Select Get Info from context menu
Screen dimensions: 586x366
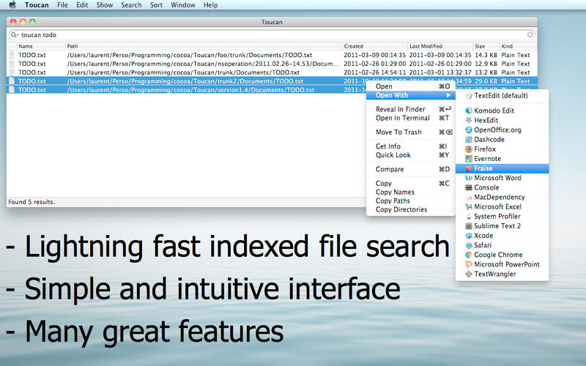tap(410, 146)
